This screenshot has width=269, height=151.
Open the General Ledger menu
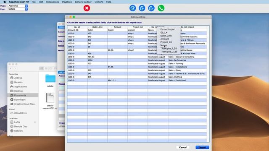point(83,2)
